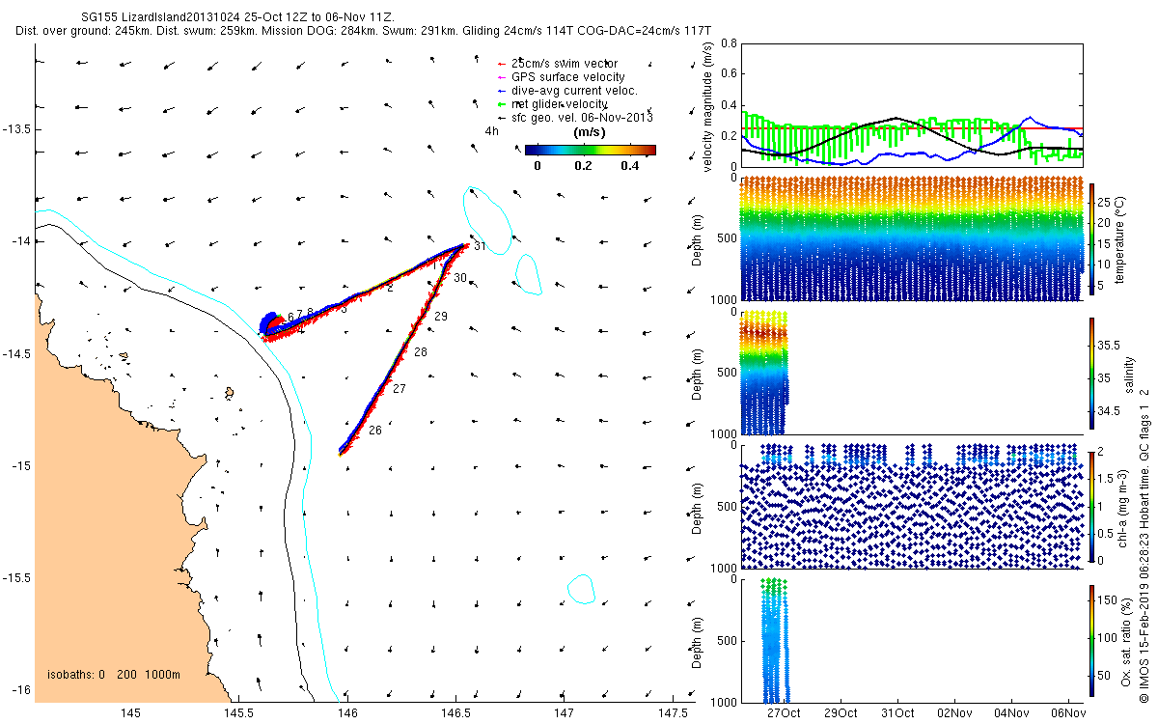The image size is (1158, 724).
Task: Click the 'velocity magnitude (m/s)' axis label
Action: [707, 107]
